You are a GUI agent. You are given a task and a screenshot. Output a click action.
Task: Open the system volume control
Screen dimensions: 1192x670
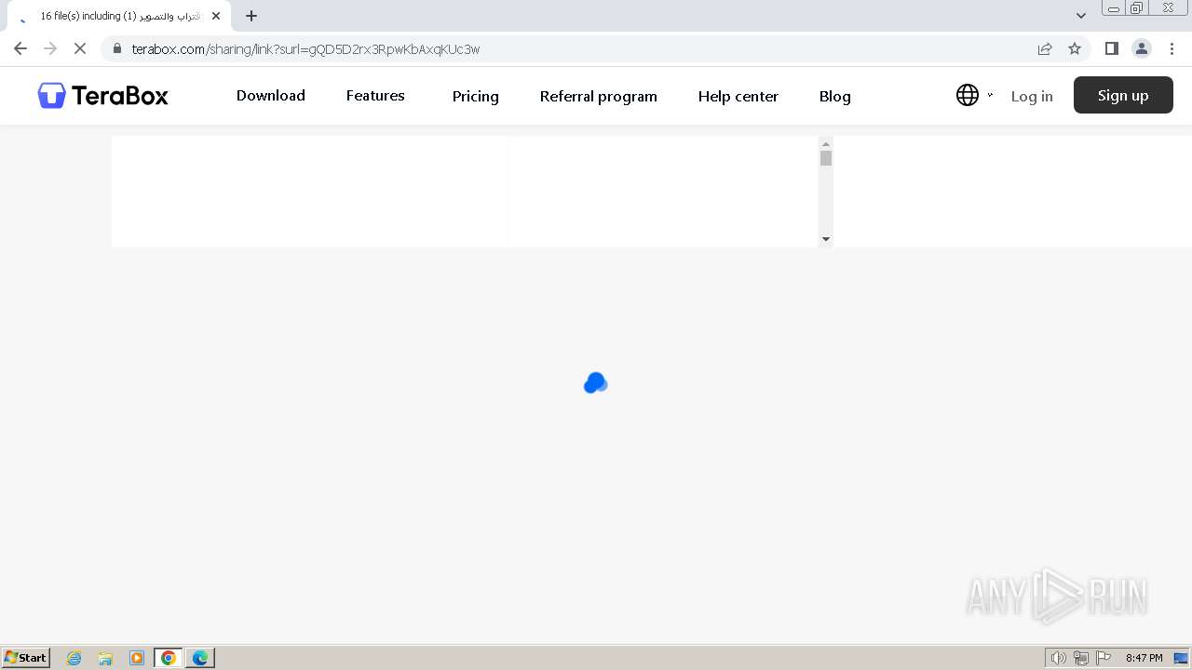1058,658
